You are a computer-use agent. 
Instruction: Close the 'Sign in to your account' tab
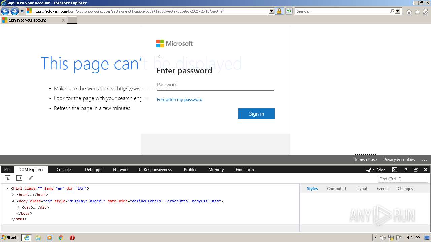(x=63, y=20)
